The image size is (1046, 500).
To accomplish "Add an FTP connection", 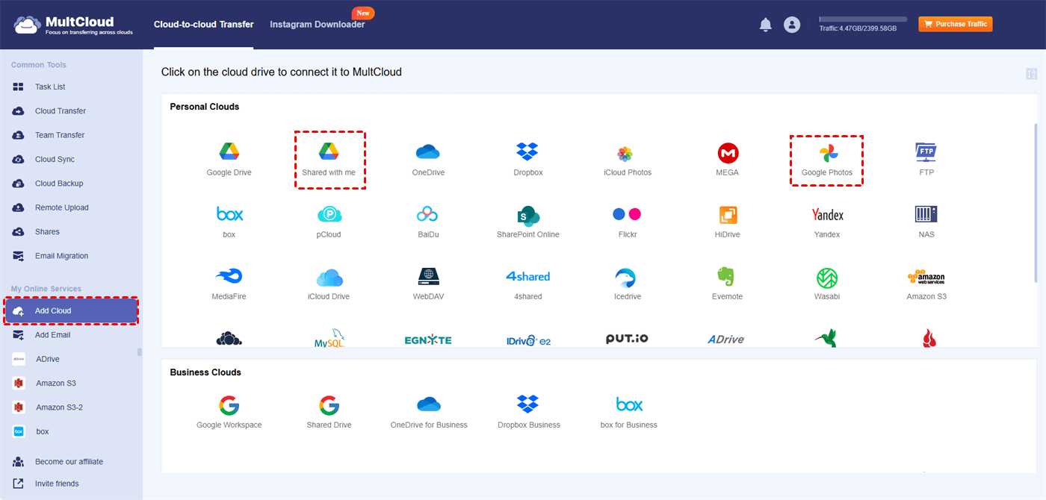I will click(x=926, y=159).
